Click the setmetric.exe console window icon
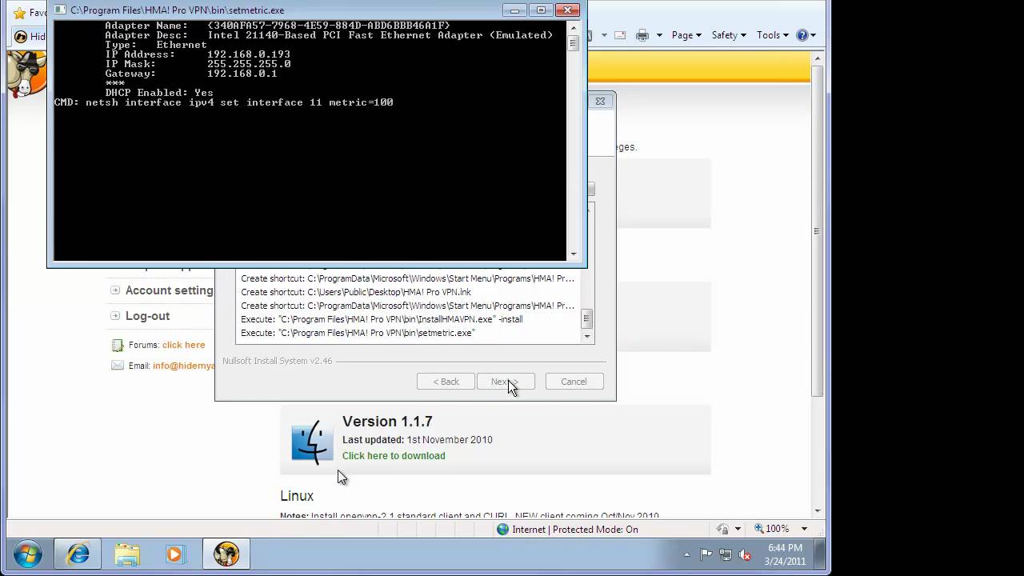Viewport: 1024px width, 576px height. click(60, 10)
